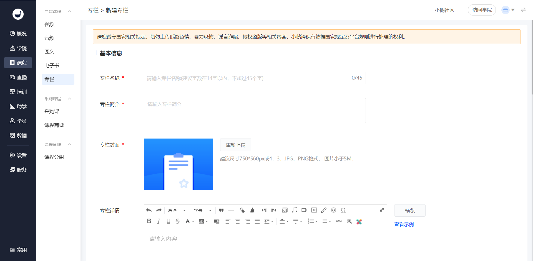Insert a video file with the play-frame icon
Screen dimensions: 533x261
[x=314, y=210]
